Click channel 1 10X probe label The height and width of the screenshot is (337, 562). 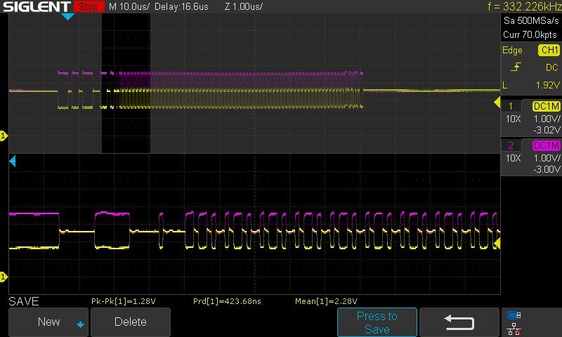(514, 119)
